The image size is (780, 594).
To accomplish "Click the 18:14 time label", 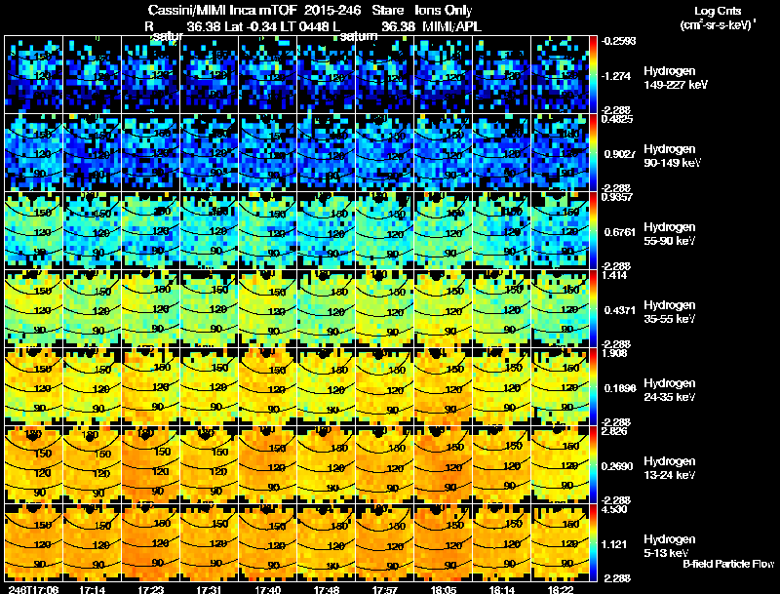I will tap(501, 589).
